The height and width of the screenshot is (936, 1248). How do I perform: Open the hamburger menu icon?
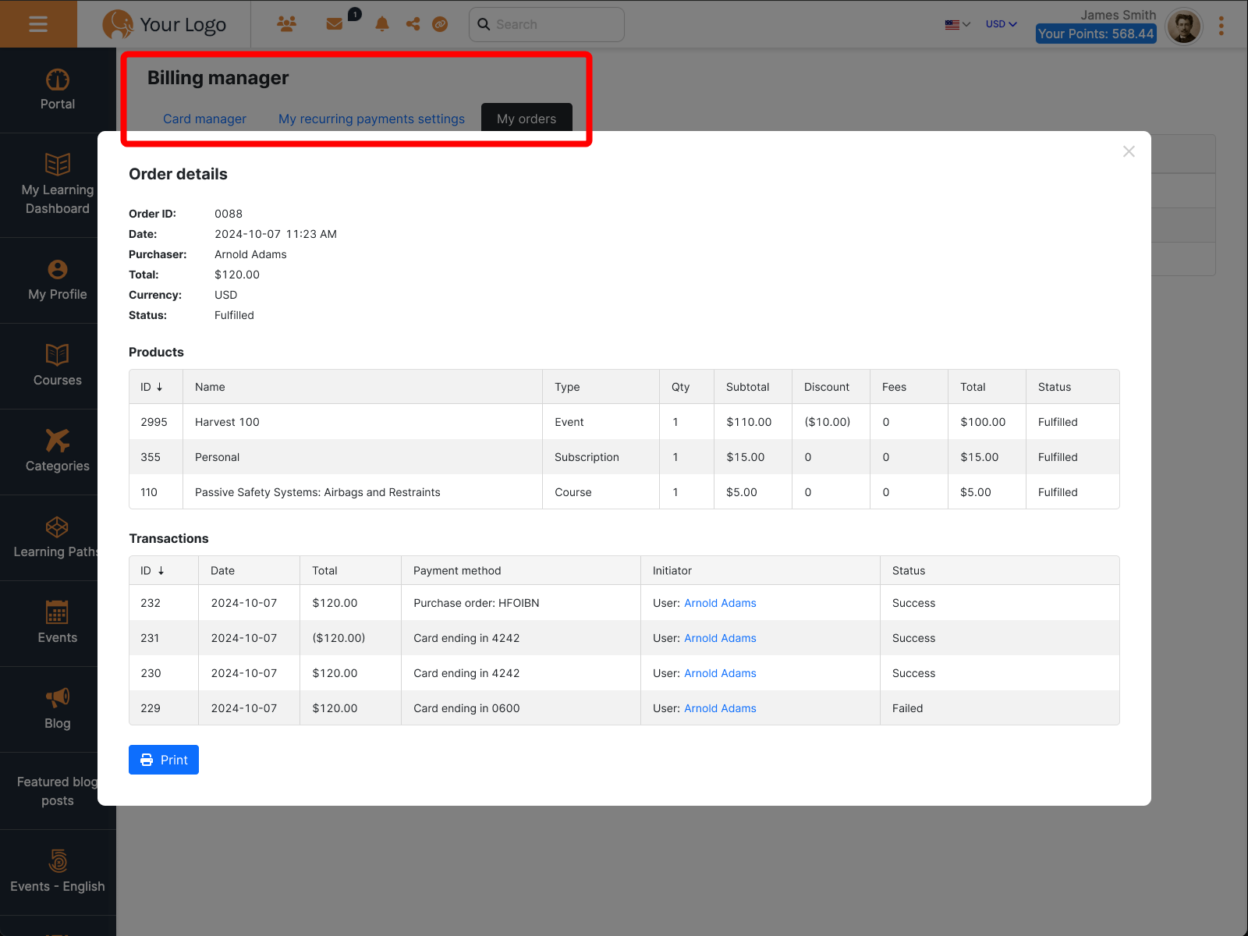point(38,24)
